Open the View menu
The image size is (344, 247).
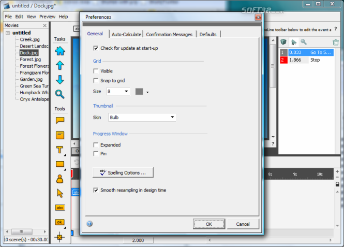click(31, 17)
